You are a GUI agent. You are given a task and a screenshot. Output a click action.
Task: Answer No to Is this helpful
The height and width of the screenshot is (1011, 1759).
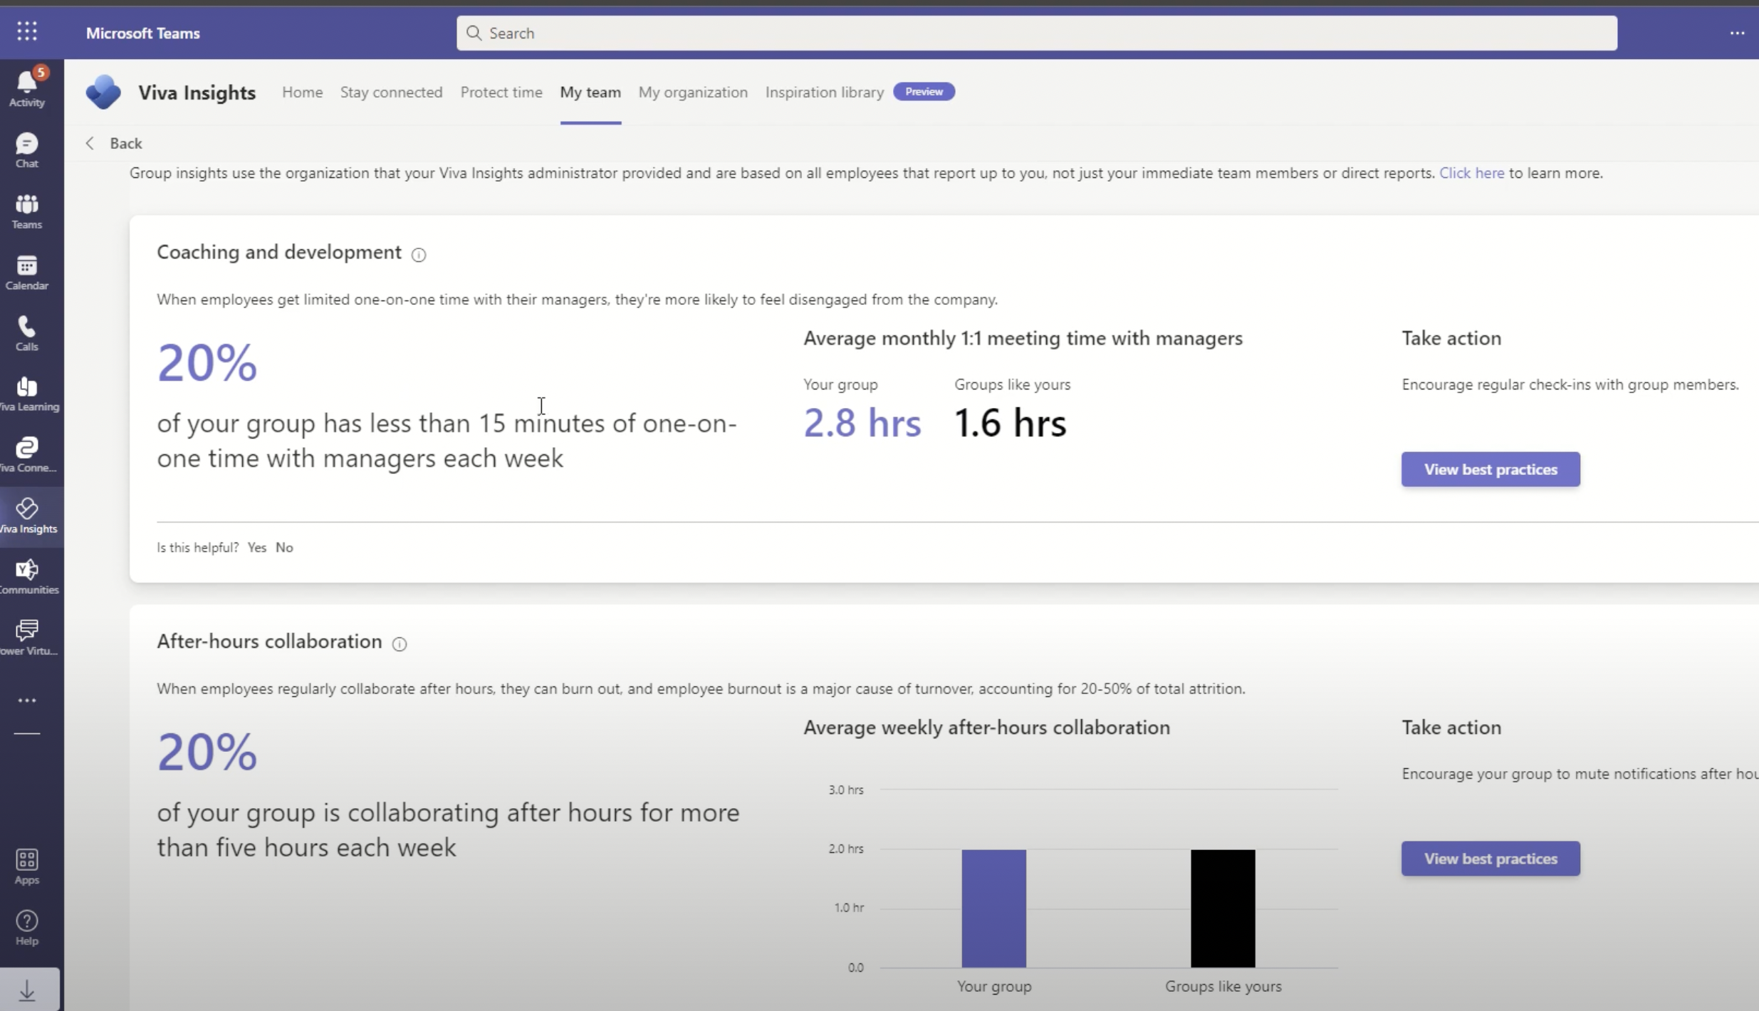coord(284,548)
